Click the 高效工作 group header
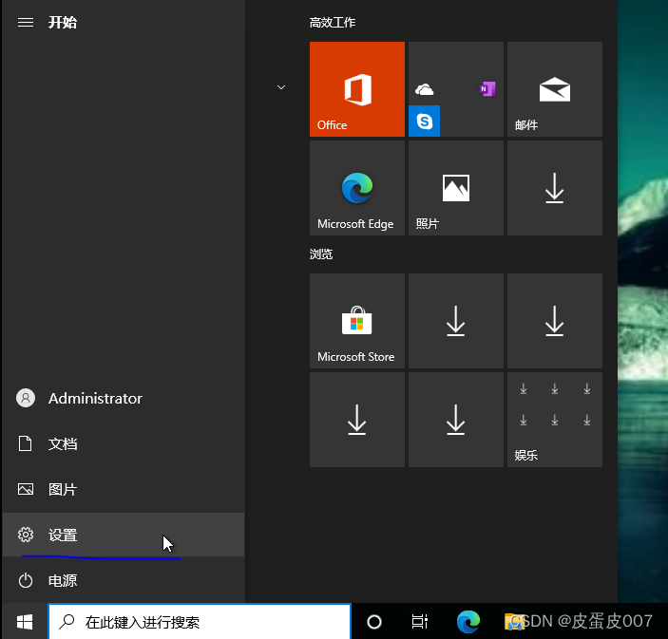 point(333,22)
